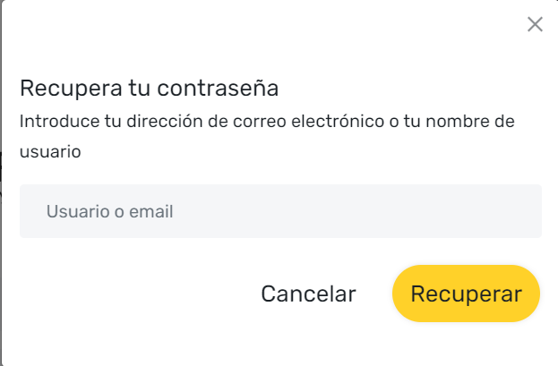Activate the email or username entry field
This screenshot has width=558, height=366.
(x=280, y=212)
